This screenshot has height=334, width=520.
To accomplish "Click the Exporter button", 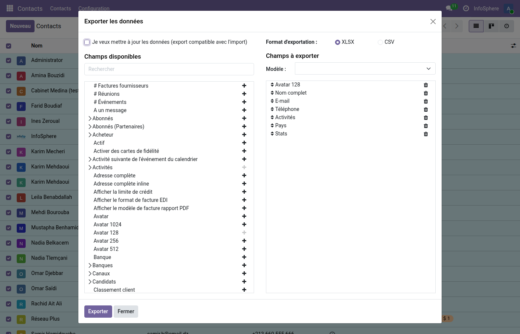I will [x=98, y=311].
